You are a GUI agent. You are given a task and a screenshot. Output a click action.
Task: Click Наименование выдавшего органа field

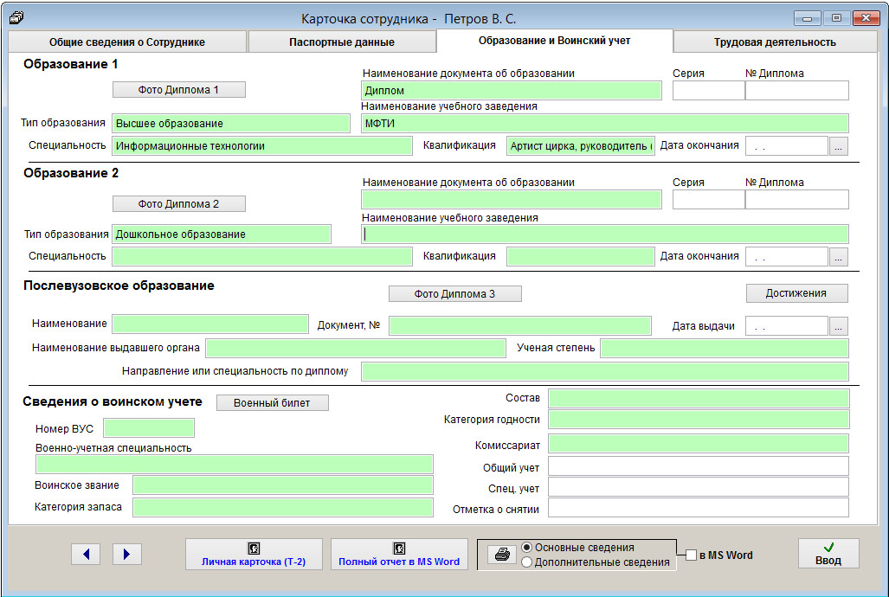[356, 348]
